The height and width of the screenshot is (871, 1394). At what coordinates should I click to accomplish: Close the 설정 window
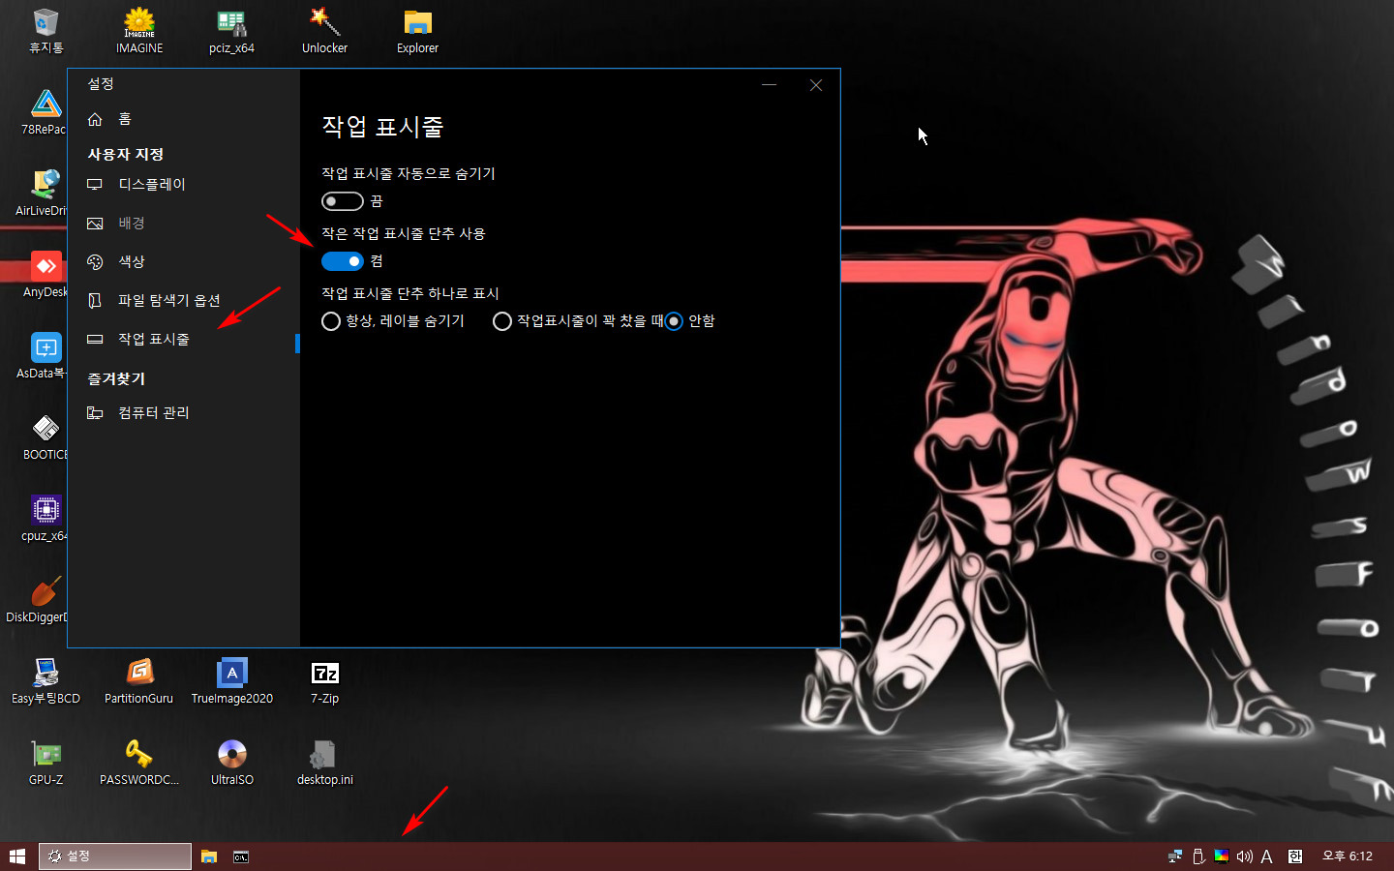[816, 85]
